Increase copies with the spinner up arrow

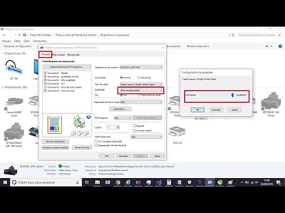click(118, 126)
